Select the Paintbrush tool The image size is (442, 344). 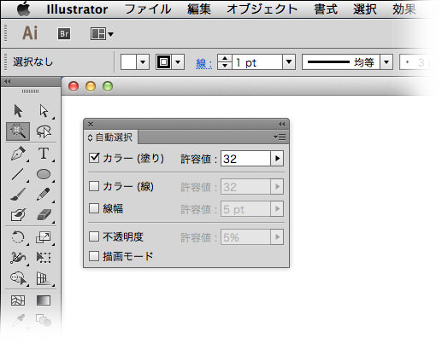coord(18,195)
